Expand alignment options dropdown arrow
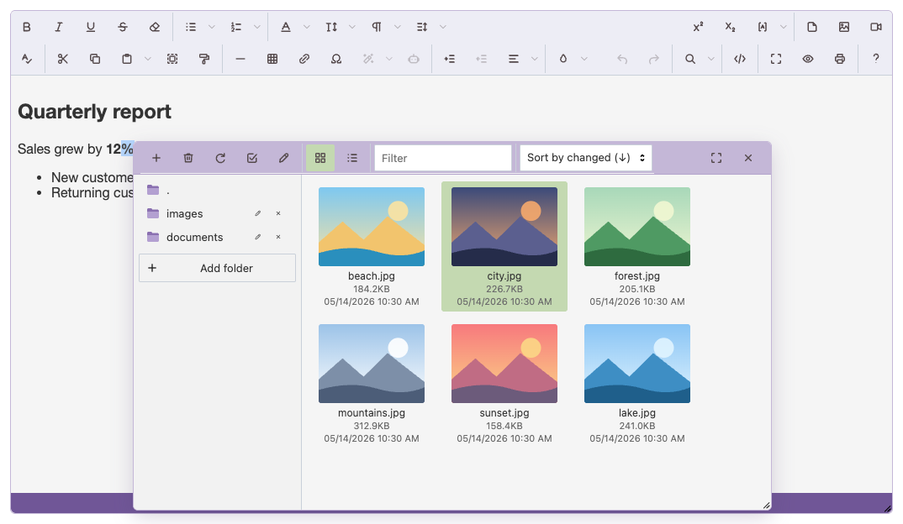The height and width of the screenshot is (524, 903). [535, 59]
